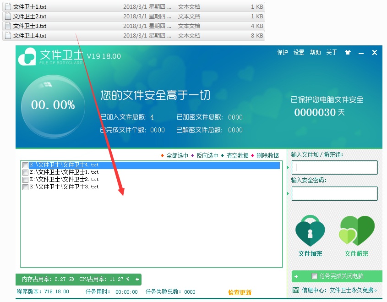
Task: Click the File Decrypt green hearts icon
Action: coord(357,231)
